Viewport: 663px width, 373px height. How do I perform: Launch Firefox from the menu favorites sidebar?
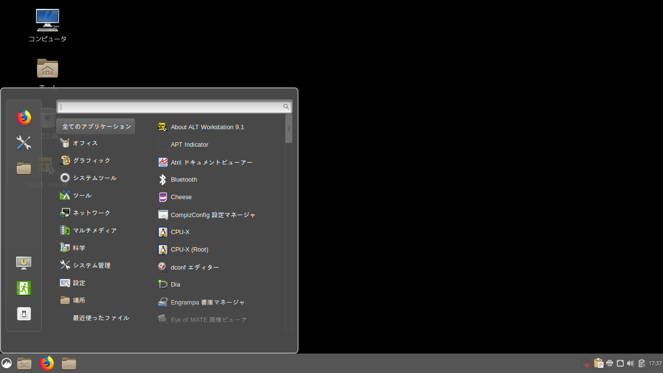point(24,118)
